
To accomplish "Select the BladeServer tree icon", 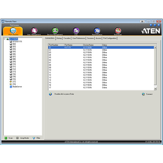I will pos(11,87).
